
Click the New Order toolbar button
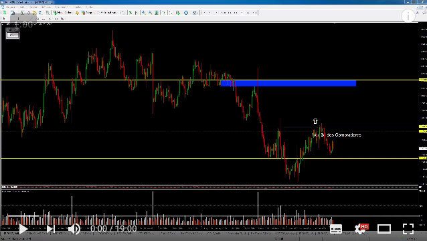(63, 13)
